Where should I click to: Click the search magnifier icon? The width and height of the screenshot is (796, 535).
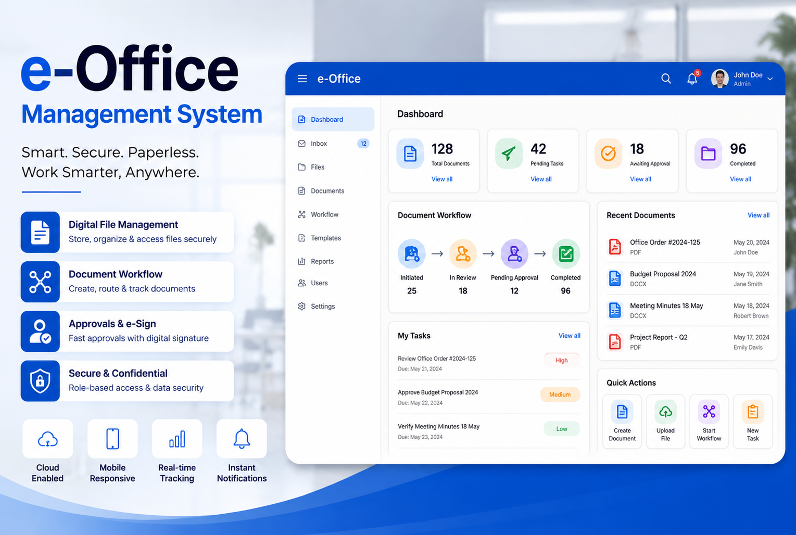pos(666,79)
